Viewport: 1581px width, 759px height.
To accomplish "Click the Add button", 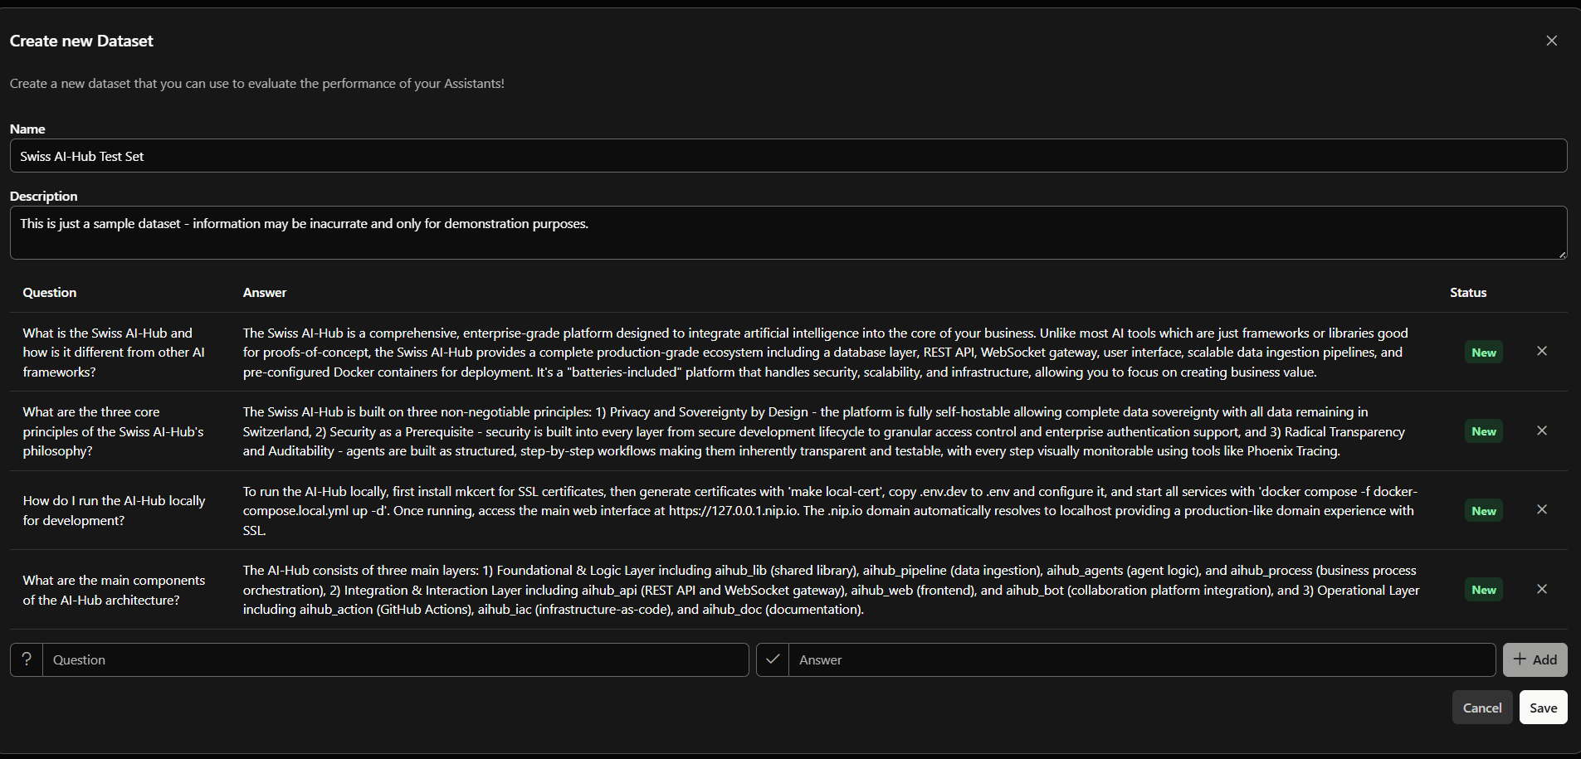I will click(1535, 659).
